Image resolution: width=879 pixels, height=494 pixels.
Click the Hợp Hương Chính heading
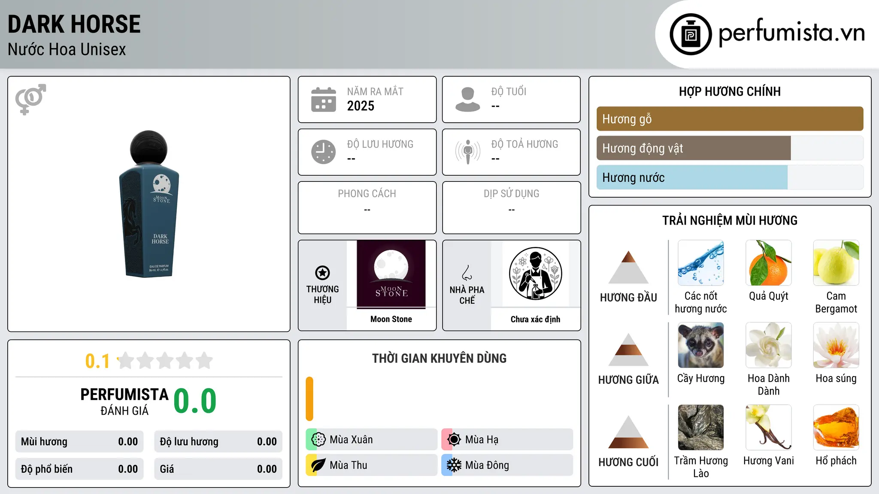(730, 91)
